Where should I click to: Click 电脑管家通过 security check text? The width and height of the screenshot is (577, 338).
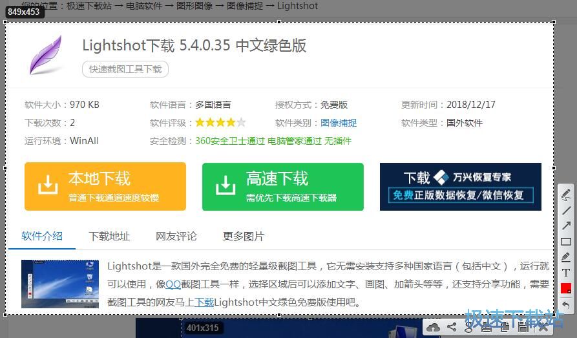pyautogui.click(x=295, y=141)
